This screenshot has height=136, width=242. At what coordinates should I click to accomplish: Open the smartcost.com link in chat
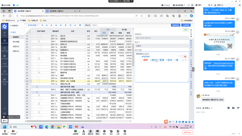pyautogui.click(x=219, y=64)
